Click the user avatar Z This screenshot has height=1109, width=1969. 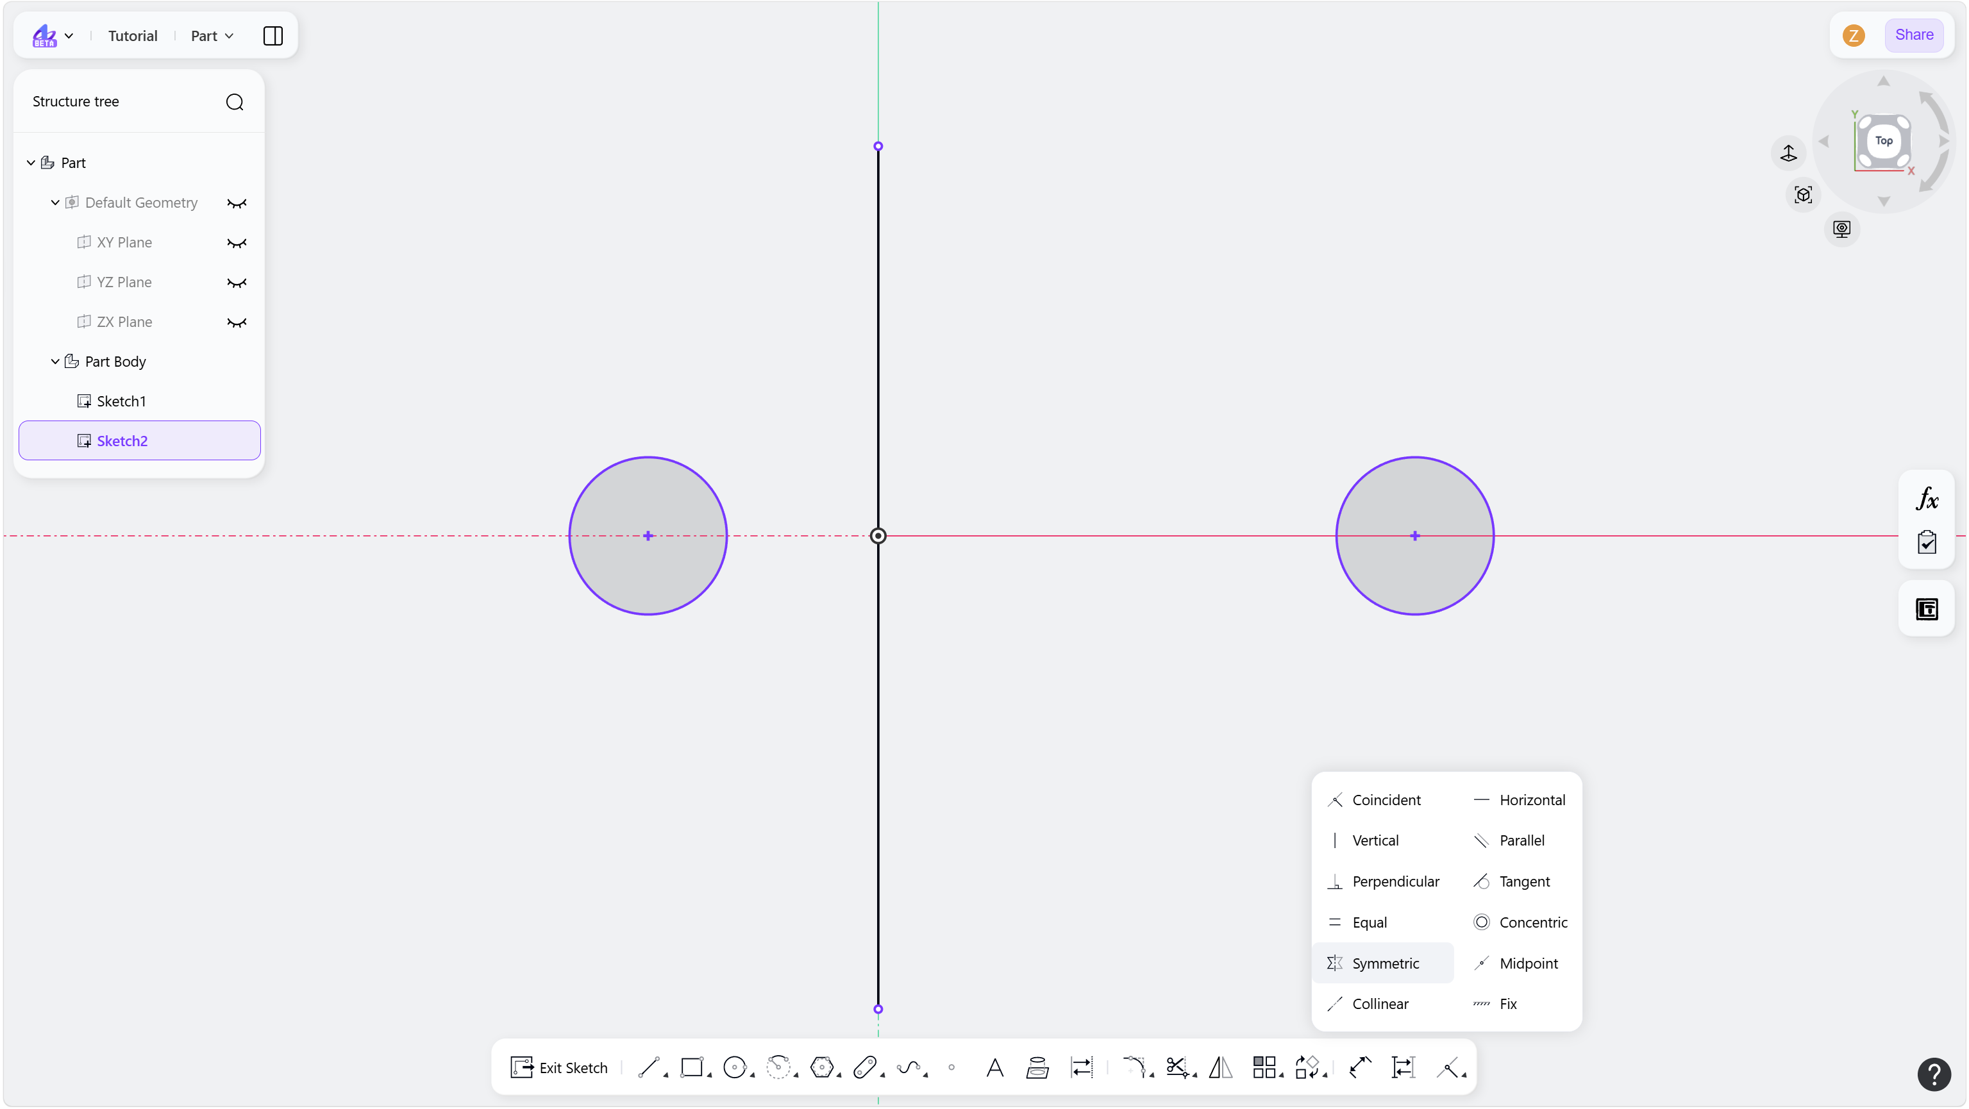coord(1854,35)
